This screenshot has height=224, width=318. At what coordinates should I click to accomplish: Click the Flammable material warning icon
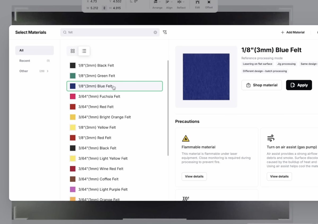(185, 138)
